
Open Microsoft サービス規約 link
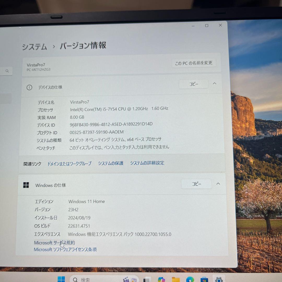click(54, 243)
